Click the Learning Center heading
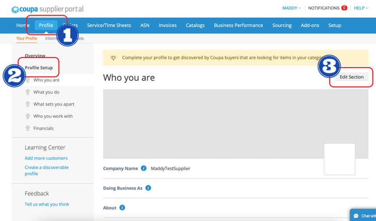Screen dimensions: 376x221 (45, 147)
